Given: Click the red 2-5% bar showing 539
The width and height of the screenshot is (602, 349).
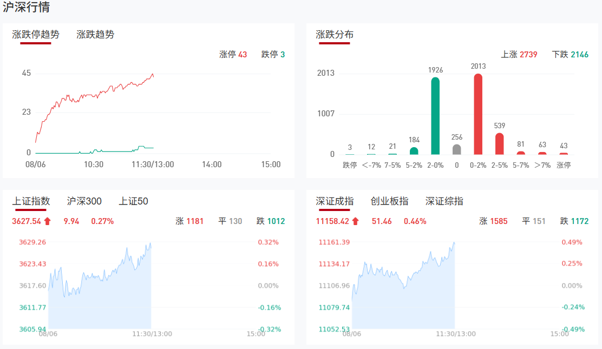Looking at the screenshot, I should (499, 144).
